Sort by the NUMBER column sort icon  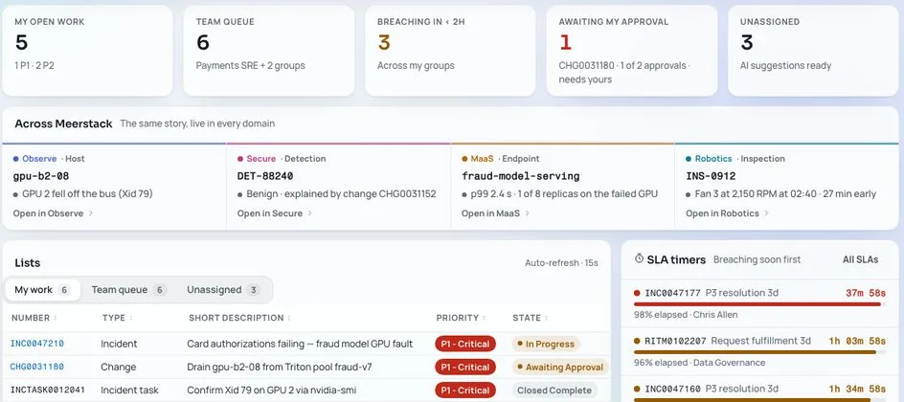pyautogui.click(x=56, y=318)
